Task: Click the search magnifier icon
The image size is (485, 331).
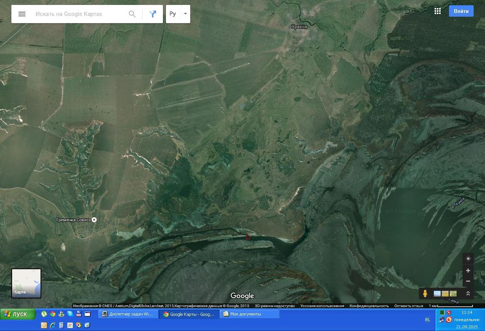Action: (132, 14)
